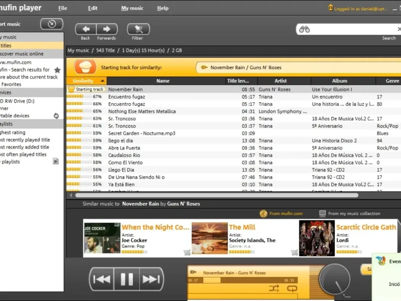401x301 pixels.
Task: Click the playback progress bar
Action: pos(242,280)
